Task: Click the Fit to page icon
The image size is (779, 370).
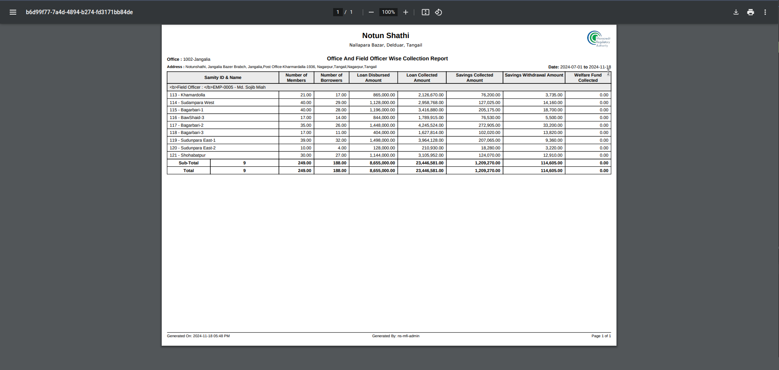Action: (x=425, y=12)
